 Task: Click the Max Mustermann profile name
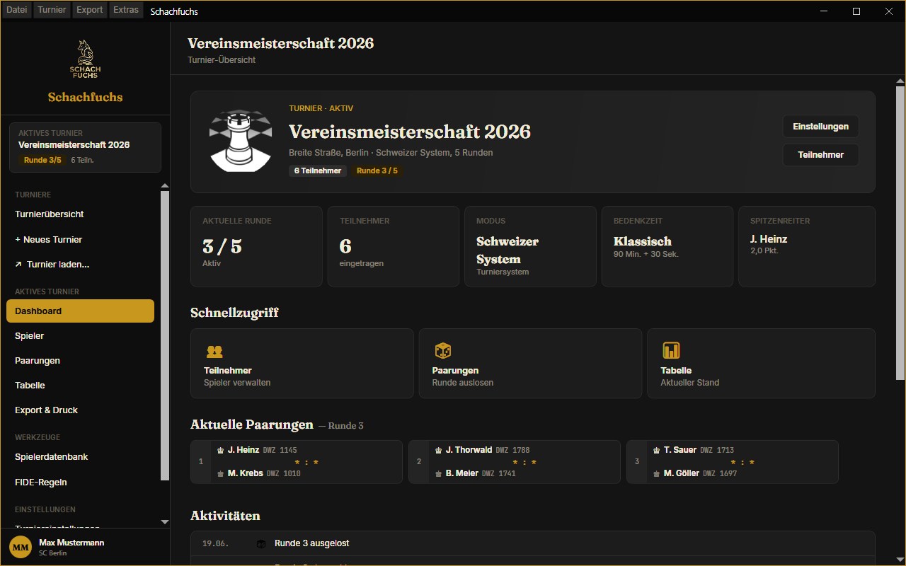click(71, 542)
